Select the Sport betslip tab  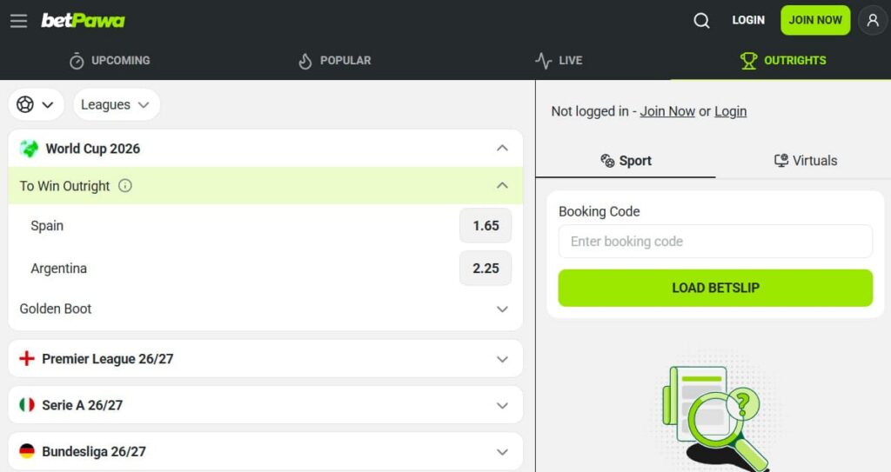click(x=626, y=161)
